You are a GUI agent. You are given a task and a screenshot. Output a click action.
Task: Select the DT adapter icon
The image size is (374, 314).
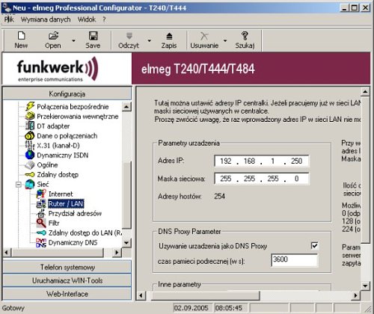(30, 126)
